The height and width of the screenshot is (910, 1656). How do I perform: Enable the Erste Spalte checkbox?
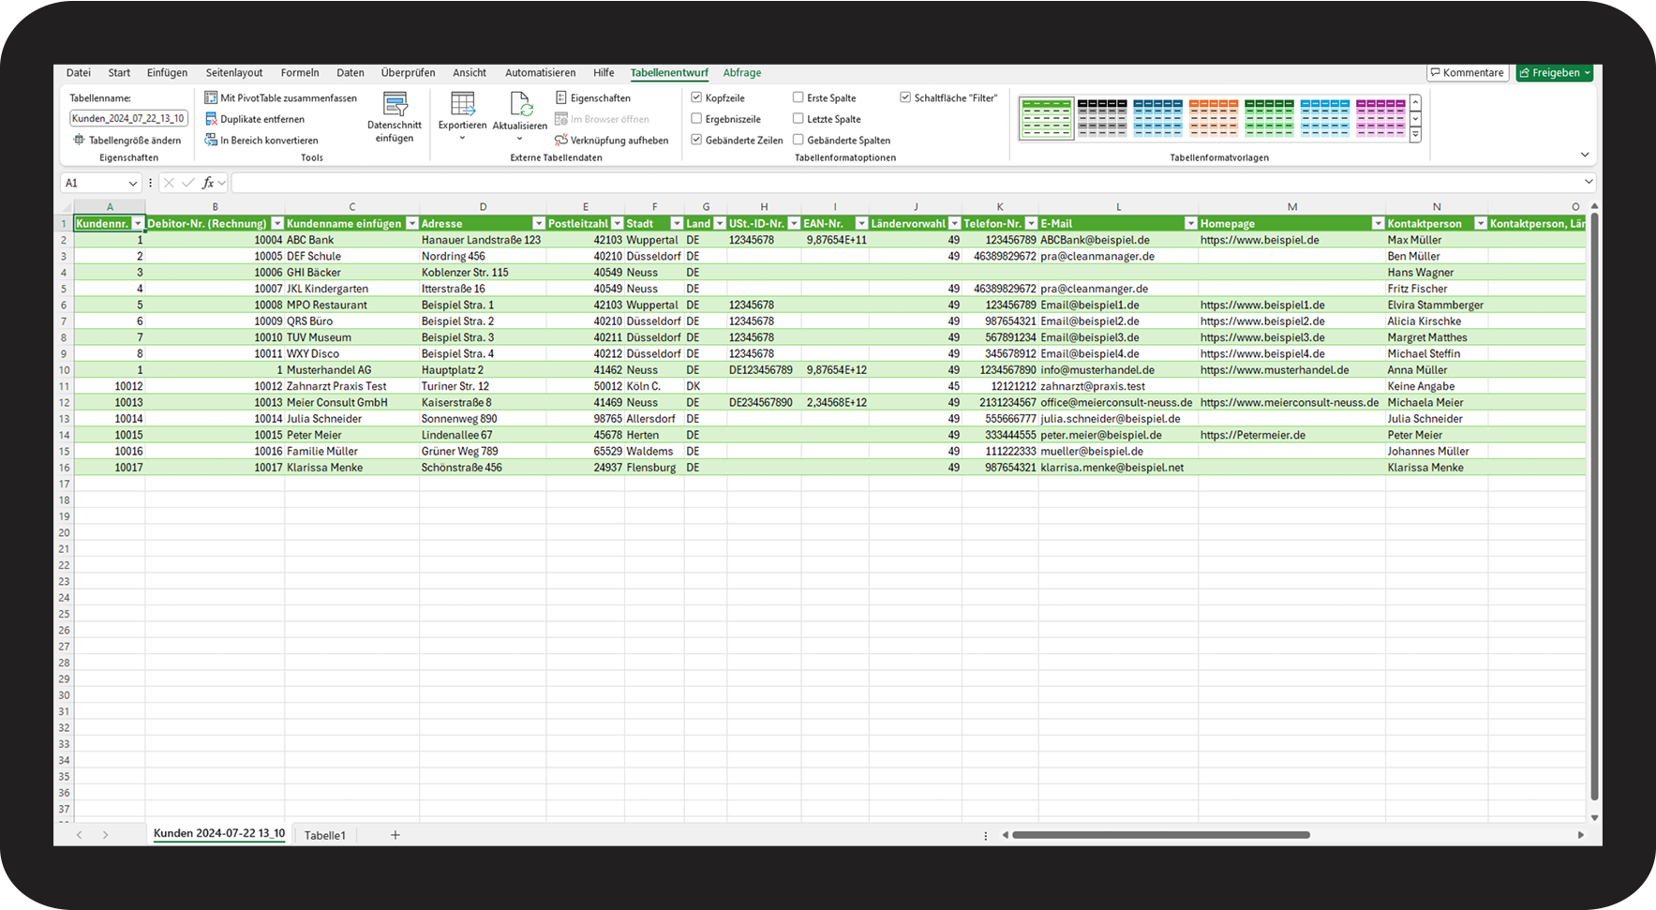pos(798,97)
